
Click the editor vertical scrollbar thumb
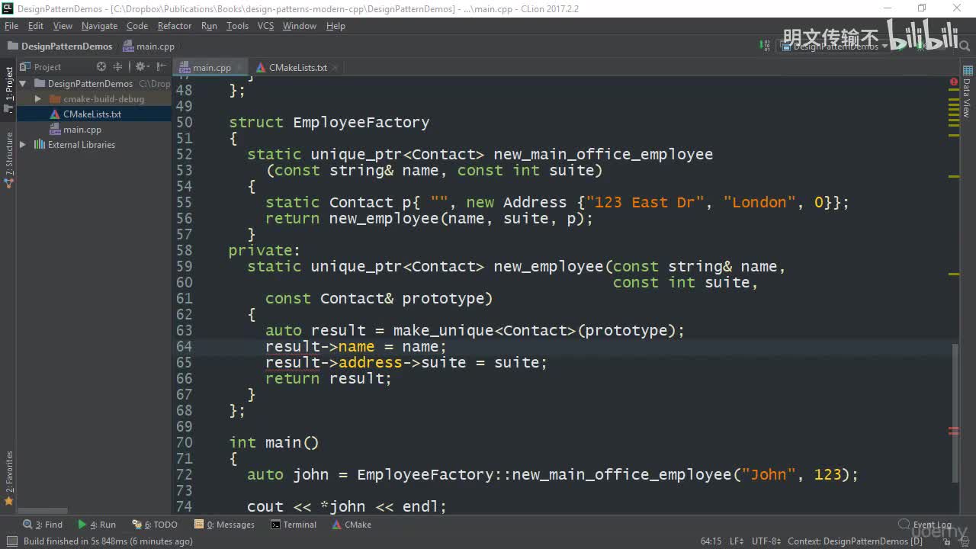coord(955,413)
